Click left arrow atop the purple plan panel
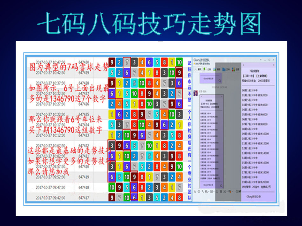Screen dimensions: 302x226 coord(243,64)
